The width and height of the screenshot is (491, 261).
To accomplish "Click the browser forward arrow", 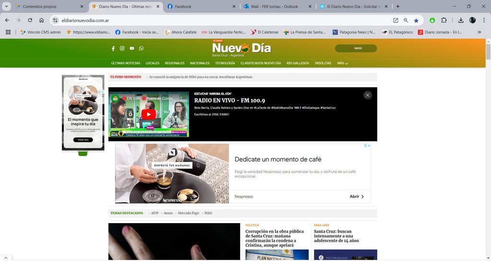I will pos(19,20).
